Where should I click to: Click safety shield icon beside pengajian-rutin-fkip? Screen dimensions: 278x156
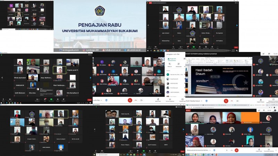click(x=106, y=100)
